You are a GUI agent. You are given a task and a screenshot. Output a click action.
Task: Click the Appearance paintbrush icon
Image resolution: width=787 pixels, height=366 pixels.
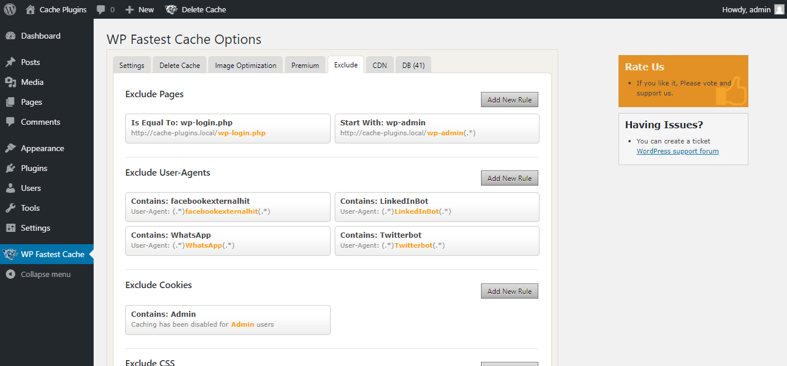pos(11,148)
